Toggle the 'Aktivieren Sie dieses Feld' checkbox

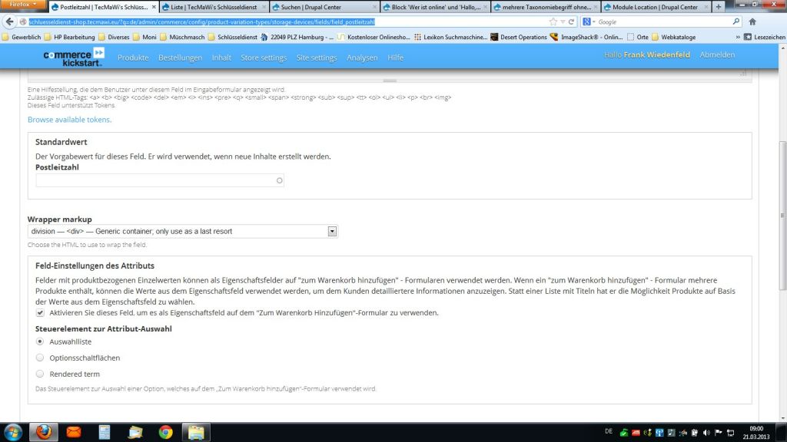pyautogui.click(x=40, y=313)
